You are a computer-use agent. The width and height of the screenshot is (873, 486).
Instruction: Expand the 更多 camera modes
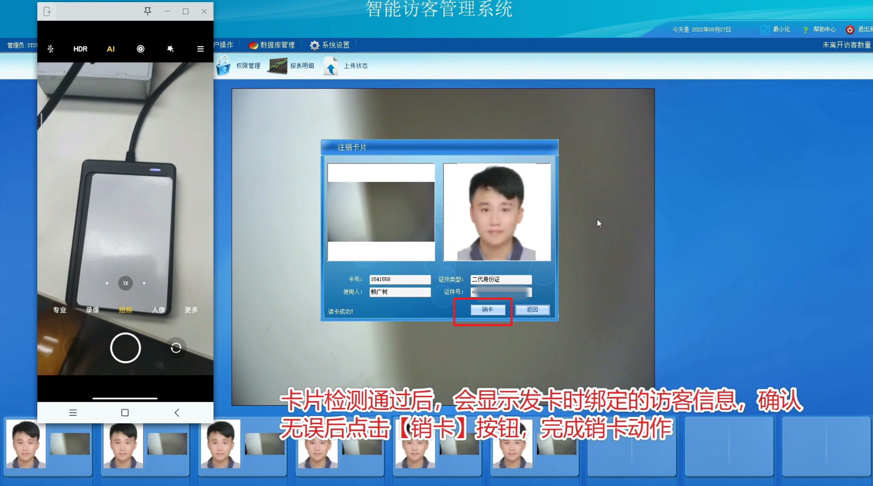(191, 310)
